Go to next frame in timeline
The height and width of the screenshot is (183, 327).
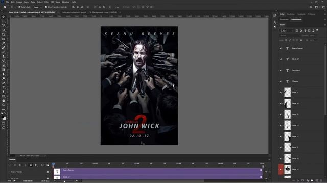26,165
